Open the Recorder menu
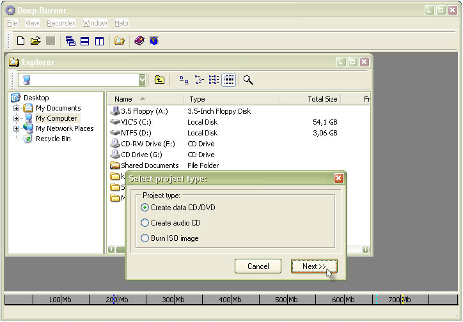Image resolution: width=463 pixels, height=322 pixels. (x=61, y=23)
